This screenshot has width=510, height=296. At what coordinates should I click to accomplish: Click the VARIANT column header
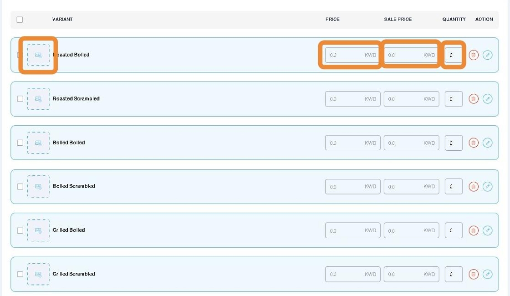pos(62,19)
